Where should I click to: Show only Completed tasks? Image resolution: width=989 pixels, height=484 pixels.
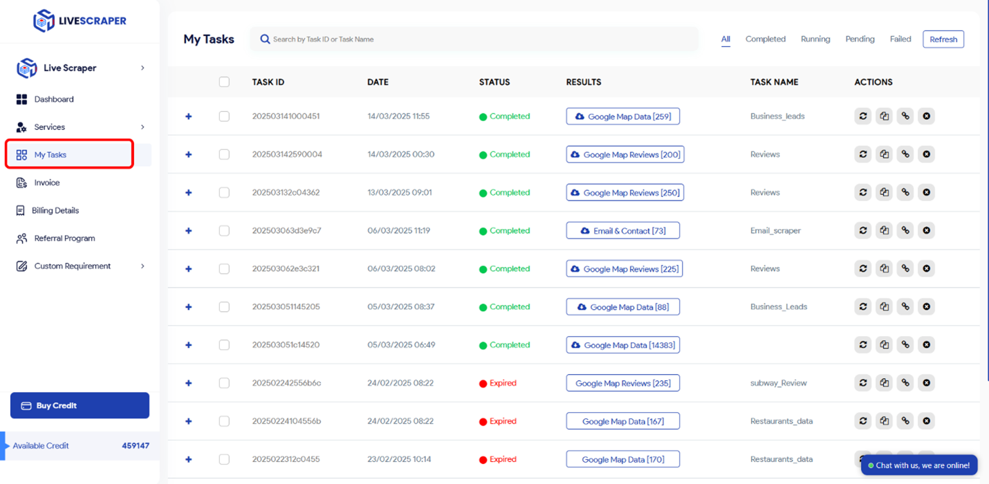(765, 39)
